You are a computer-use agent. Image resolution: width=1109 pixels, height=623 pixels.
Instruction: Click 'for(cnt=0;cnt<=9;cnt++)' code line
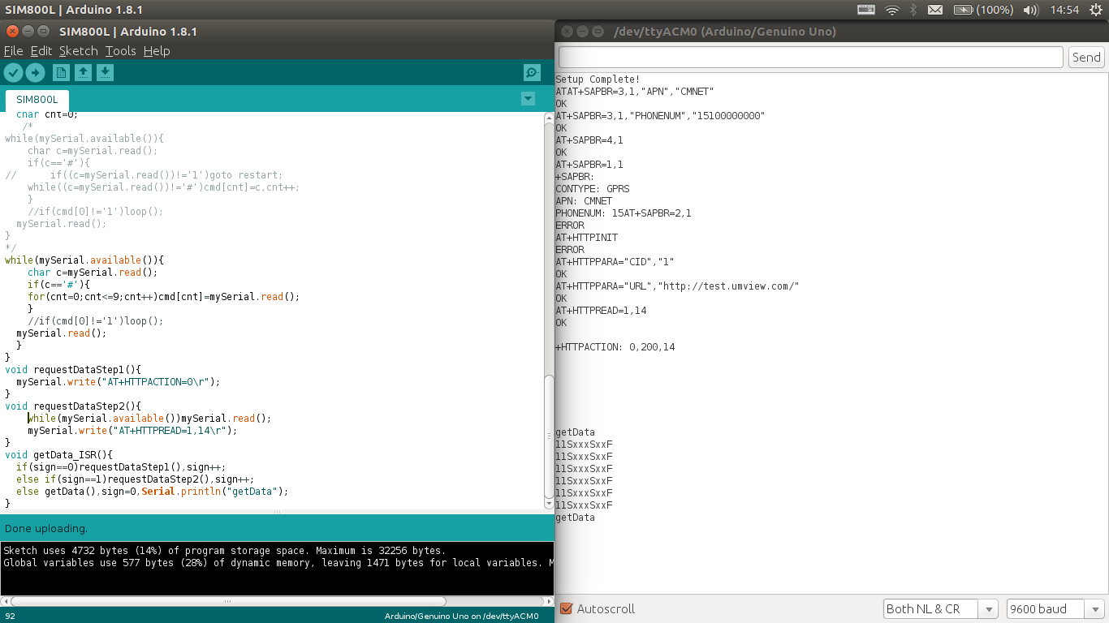pyautogui.click(x=164, y=296)
